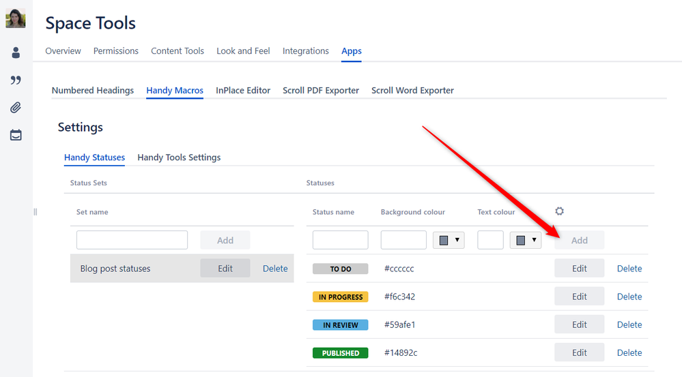Screen dimensions: 682x377
Task: Focus the Background colour text field
Action: [403, 240]
